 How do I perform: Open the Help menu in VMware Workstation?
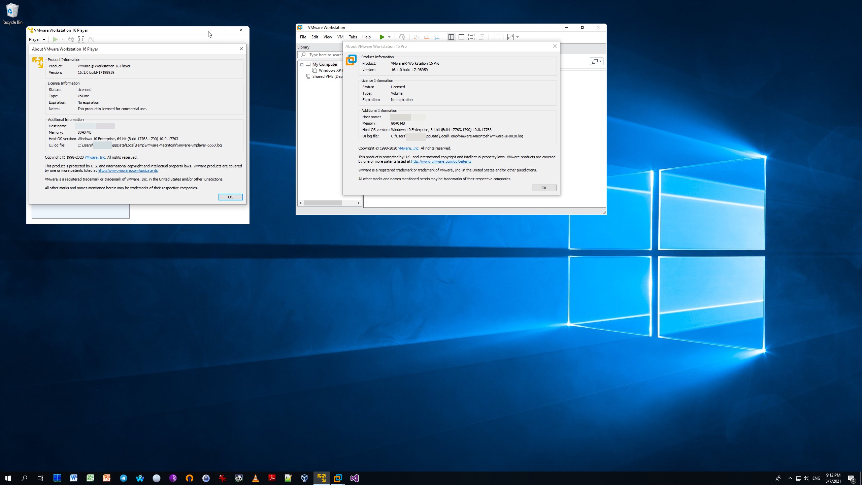[366, 37]
